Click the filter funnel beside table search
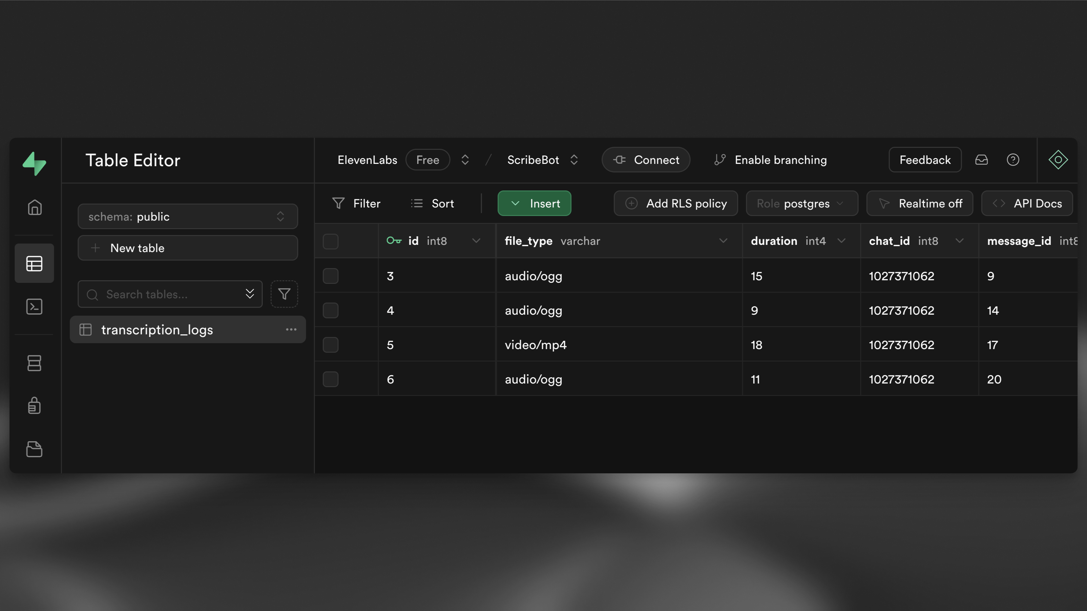This screenshot has height=611, width=1087. click(284, 294)
